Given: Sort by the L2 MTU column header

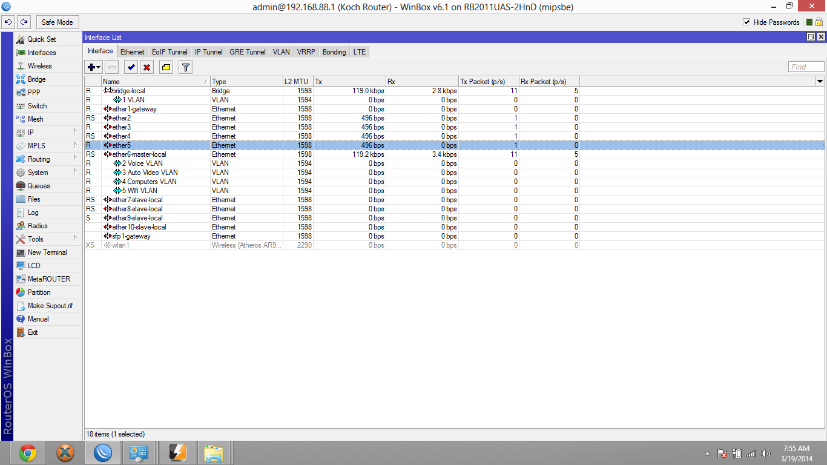Looking at the screenshot, I should (x=298, y=82).
